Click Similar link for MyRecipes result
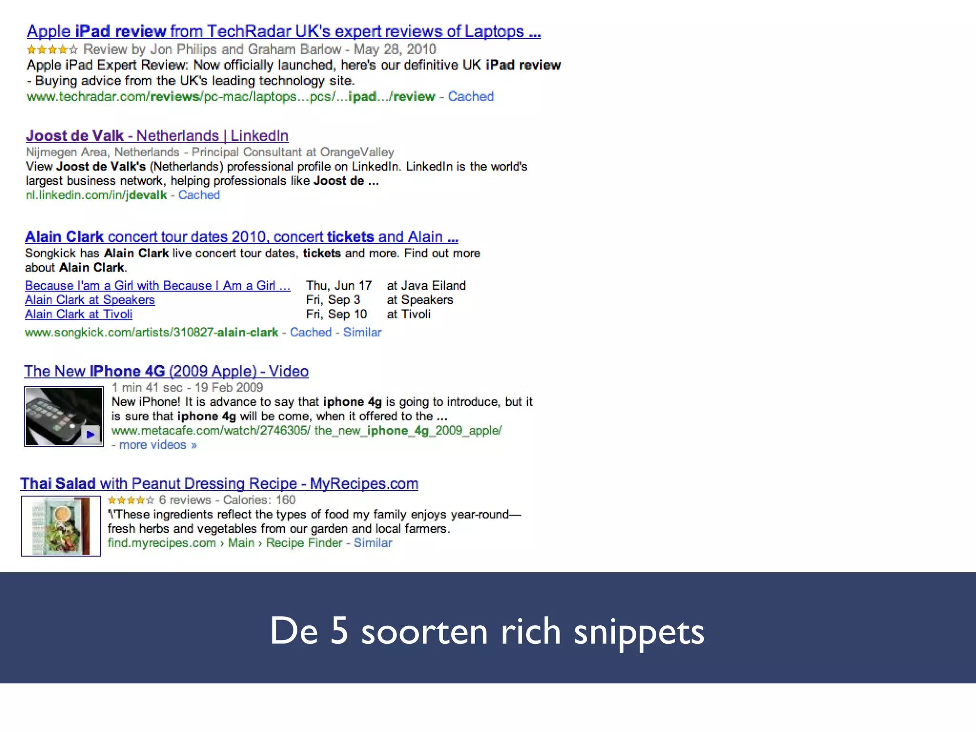This screenshot has width=976, height=732. (x=373, y=543)
